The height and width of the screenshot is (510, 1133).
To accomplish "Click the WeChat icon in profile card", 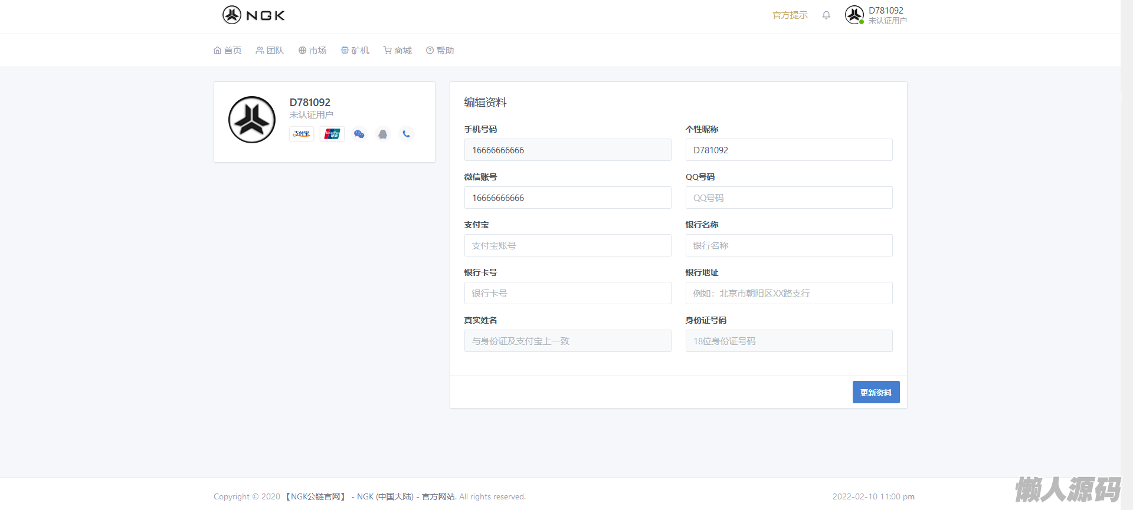I will 359,134.
